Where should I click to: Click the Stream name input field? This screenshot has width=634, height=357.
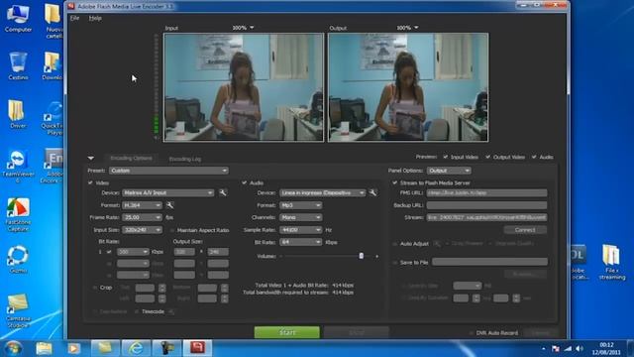pyautogui.click(x=486, y=217)
